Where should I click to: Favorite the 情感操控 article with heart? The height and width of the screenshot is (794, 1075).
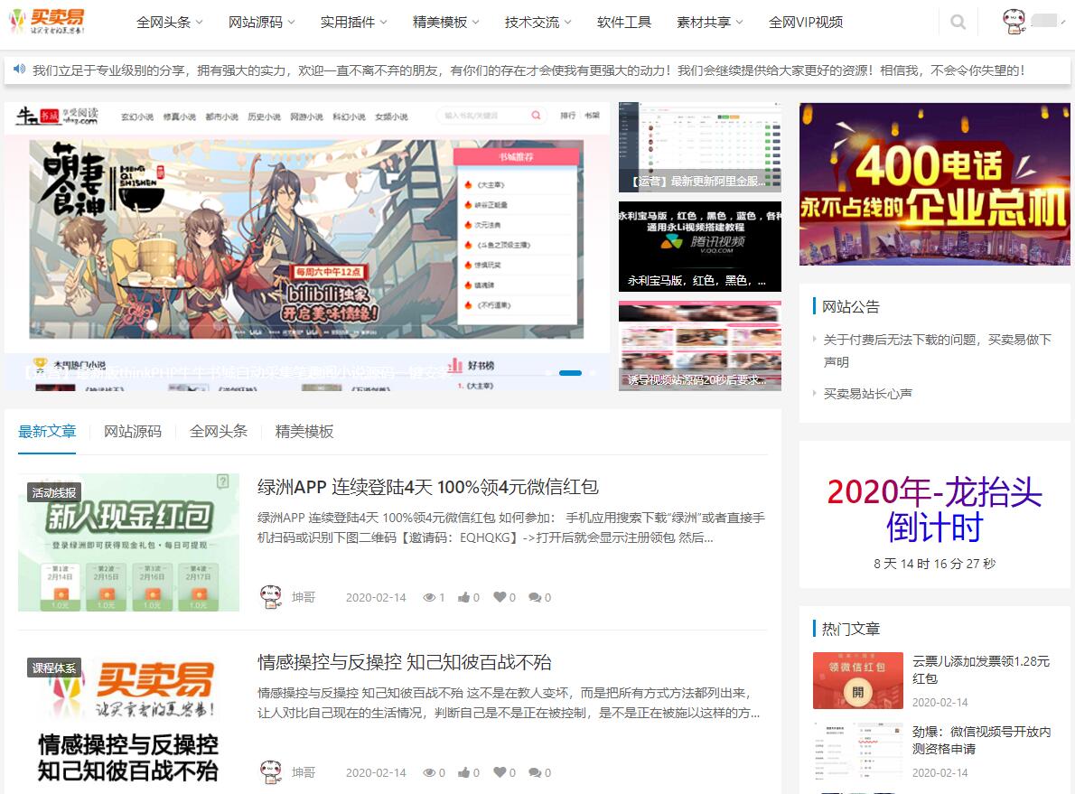point(500,772)
